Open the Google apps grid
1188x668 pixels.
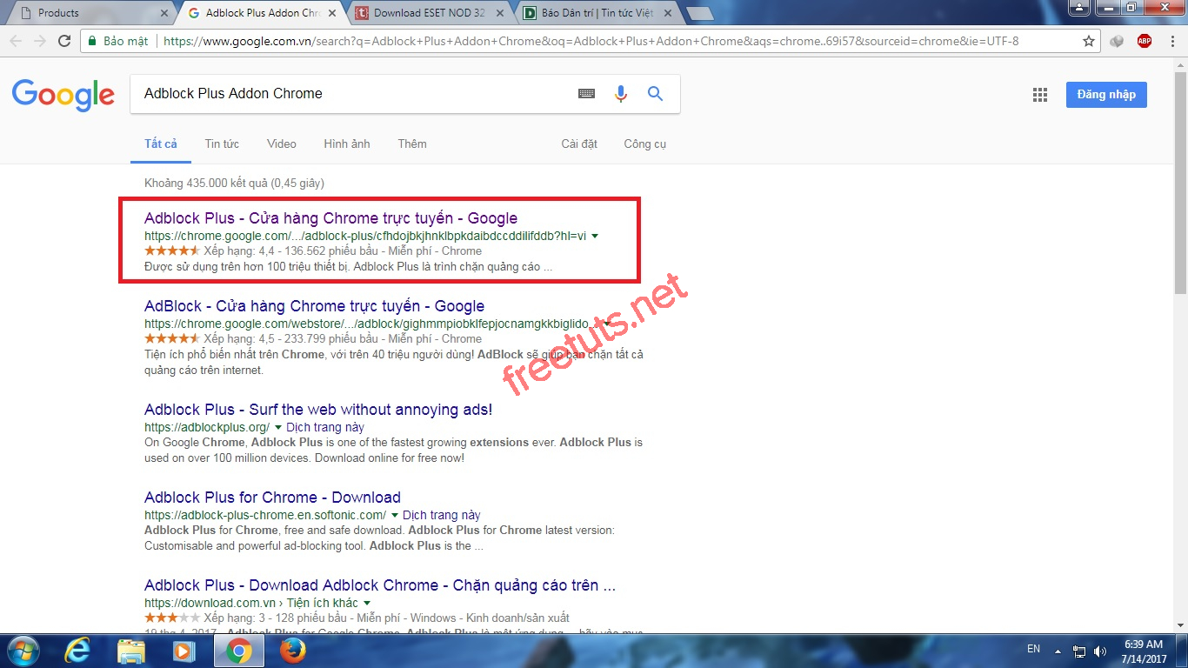click(x=1040, y=96)
